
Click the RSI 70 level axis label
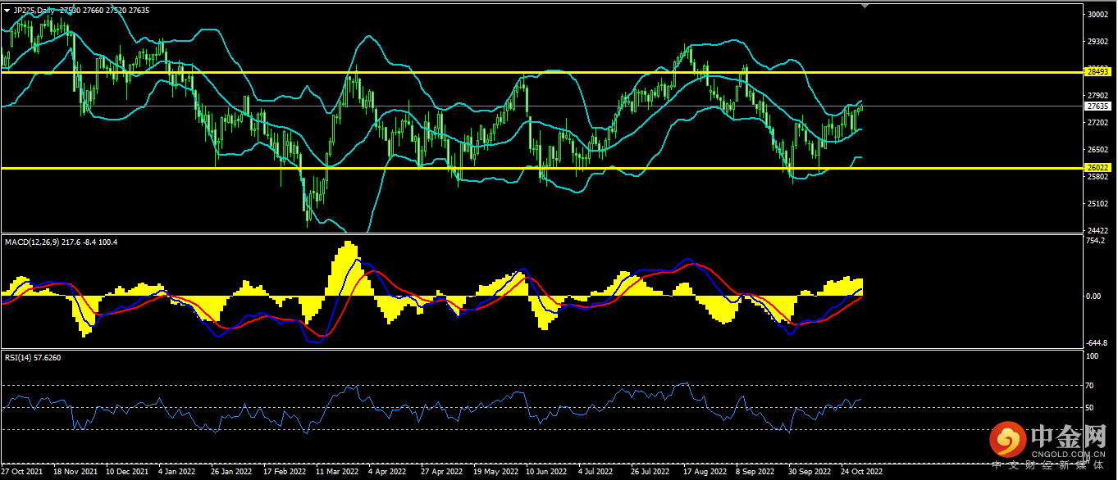point(1091,385)
